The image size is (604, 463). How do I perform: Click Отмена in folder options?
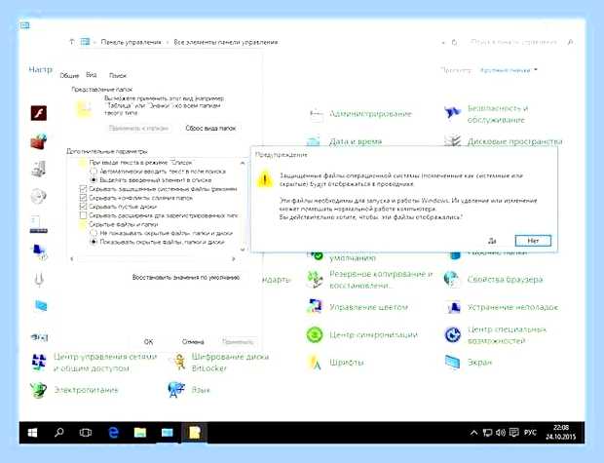(193, 341)
